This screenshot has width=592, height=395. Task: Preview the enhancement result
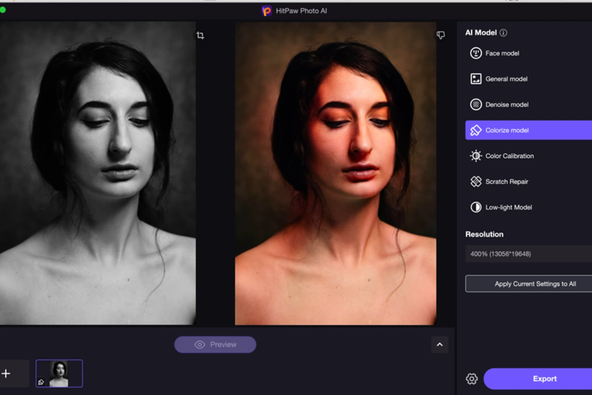pos(215,344)
